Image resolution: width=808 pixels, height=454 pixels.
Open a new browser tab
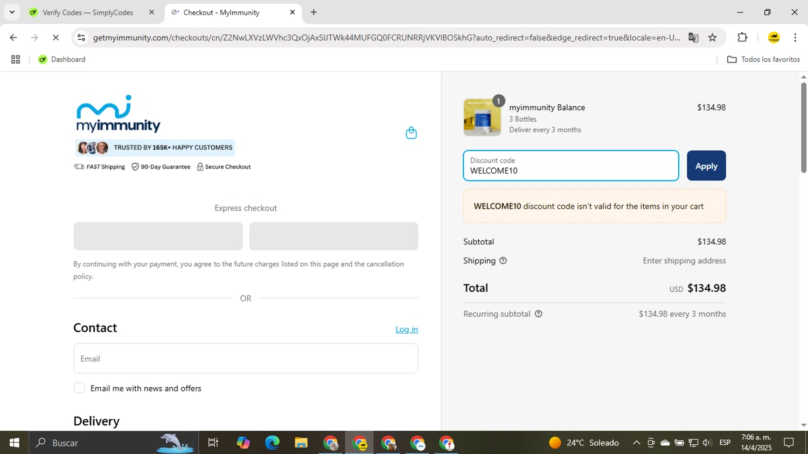click(314, 12)
